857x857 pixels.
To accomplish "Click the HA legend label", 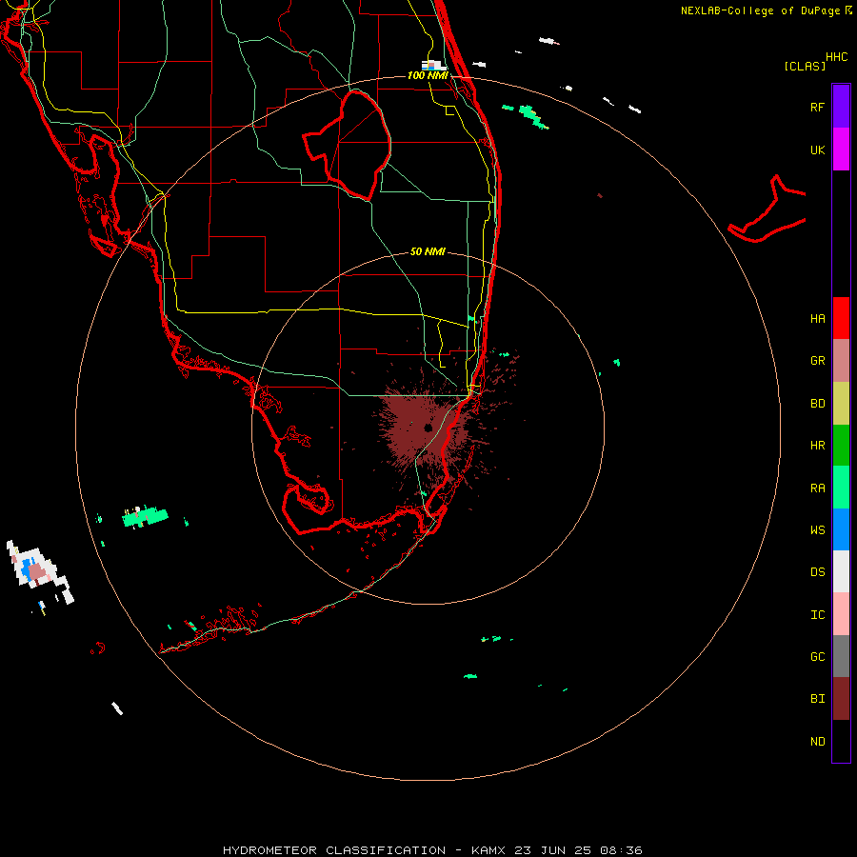I will (817, 319).
